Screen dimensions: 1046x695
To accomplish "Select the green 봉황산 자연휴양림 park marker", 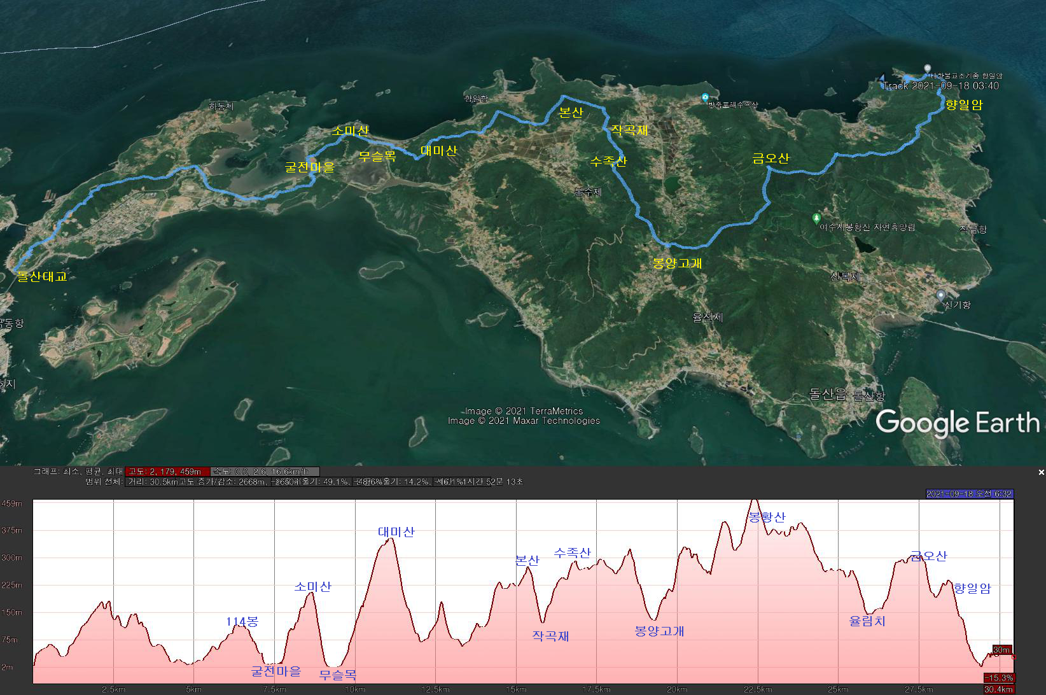I will (x=816, y=219).
